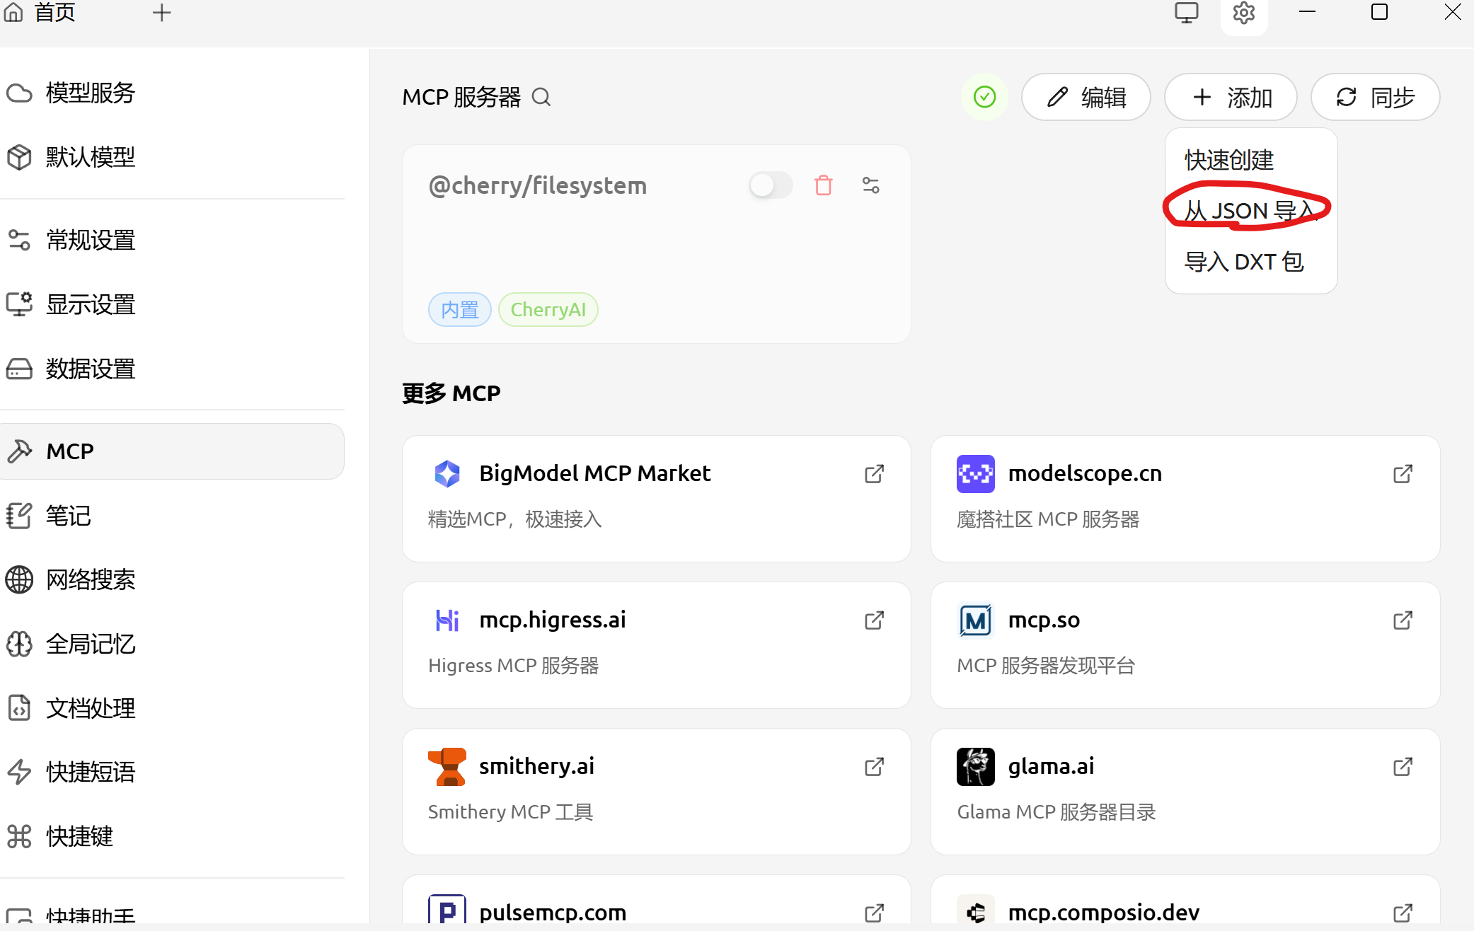
Task: Open the 首页 home tab
Action: point(40,12)
